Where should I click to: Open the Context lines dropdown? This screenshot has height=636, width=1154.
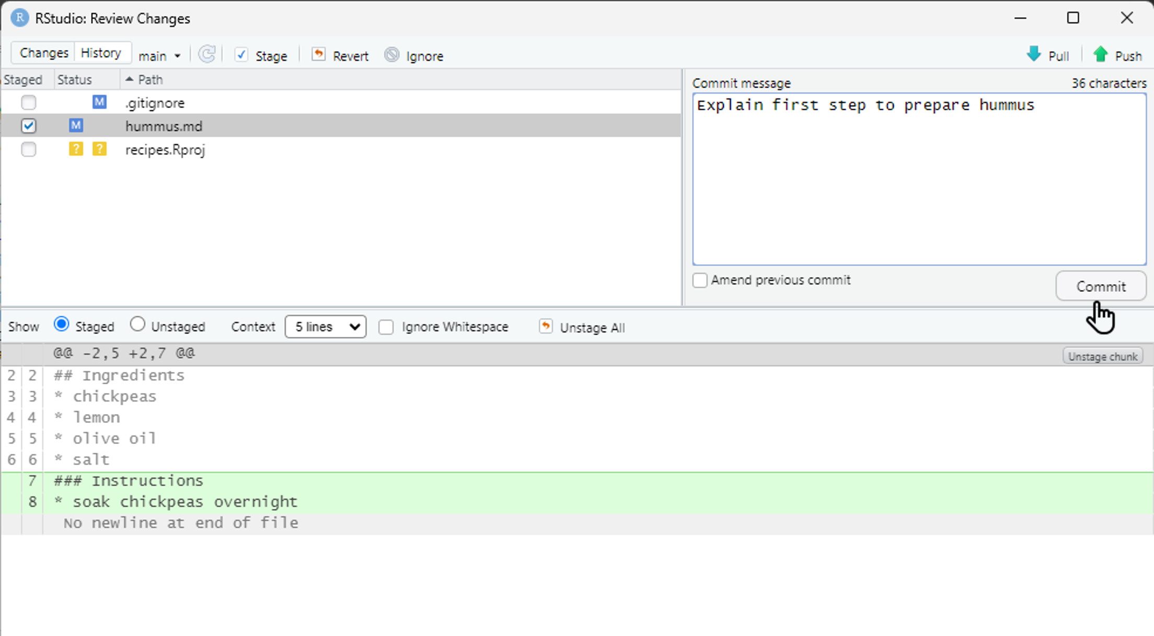pyautogui.click(x=325, y=326)
